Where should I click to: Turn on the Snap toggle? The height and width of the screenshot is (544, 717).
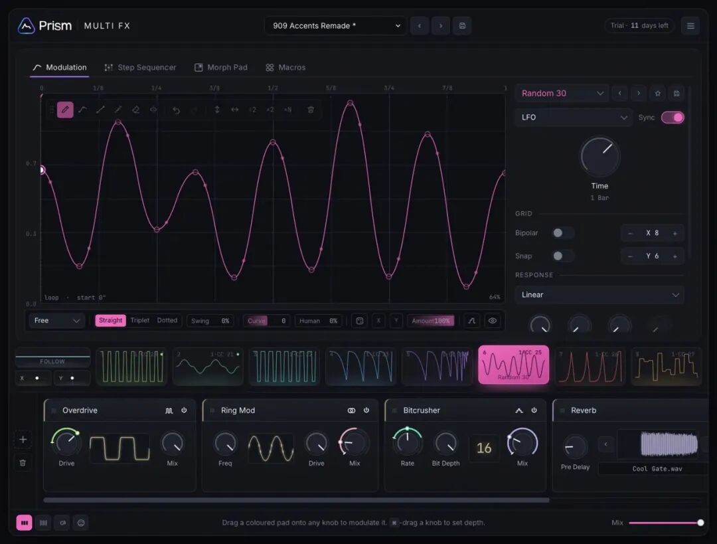point(562,256)
